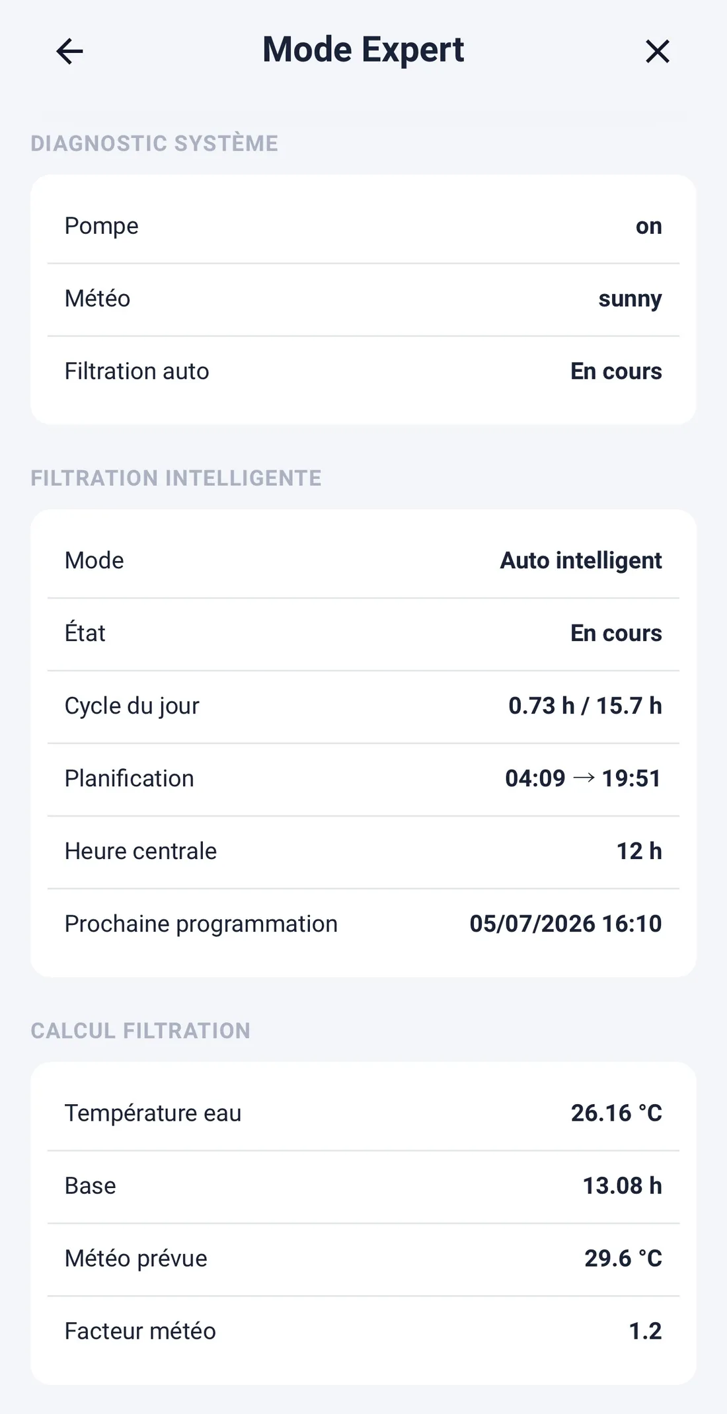Tap the 05/07/2026 16:10 date value
Screen dimensions: 727x1414
pyautogui.click(x=566, y=924)
